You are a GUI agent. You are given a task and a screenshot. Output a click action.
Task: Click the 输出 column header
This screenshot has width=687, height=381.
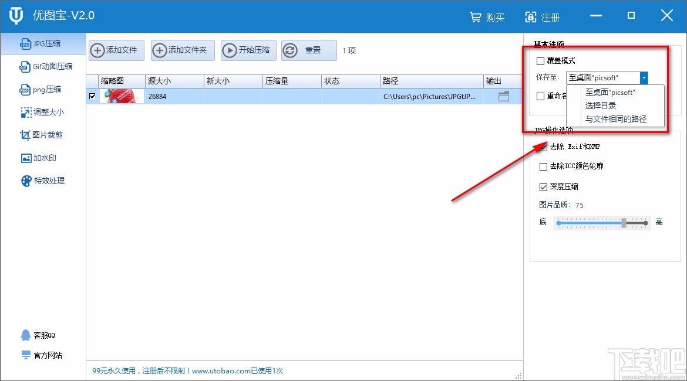click(503, 81)
